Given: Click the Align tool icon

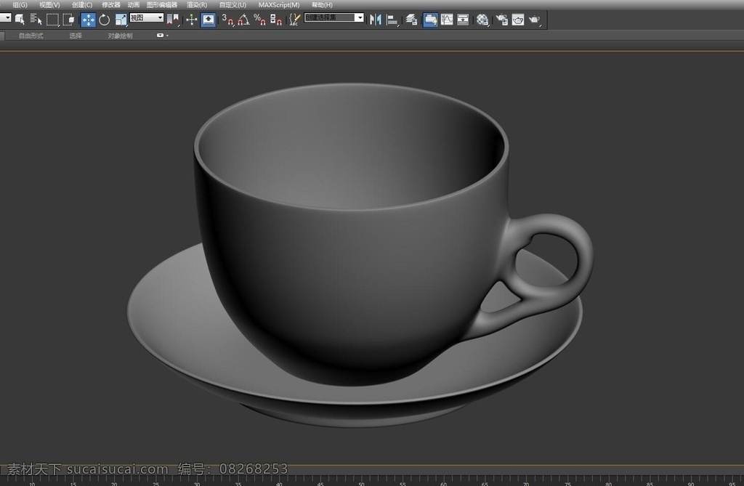Looking at the screenshot, I should pos(392,20).
